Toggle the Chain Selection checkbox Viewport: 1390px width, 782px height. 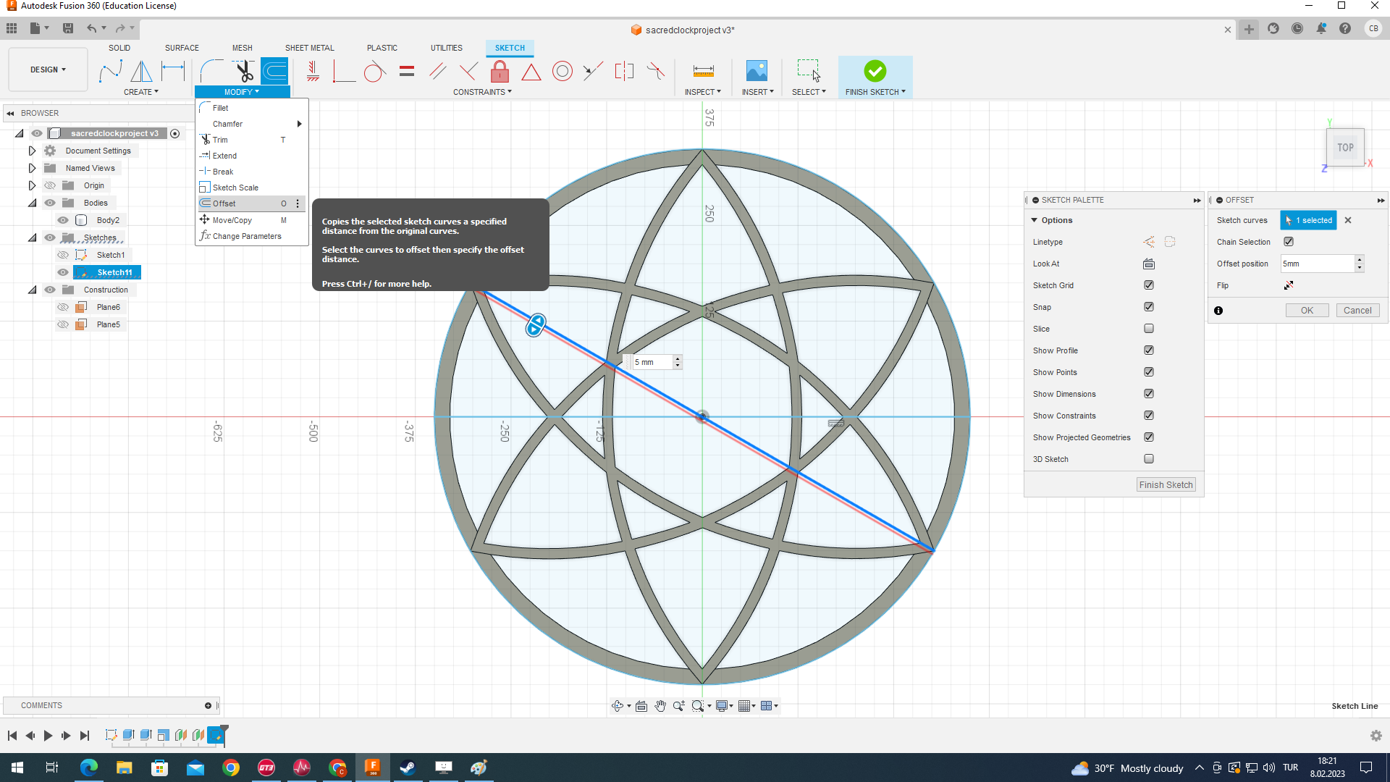(1289, 242)
